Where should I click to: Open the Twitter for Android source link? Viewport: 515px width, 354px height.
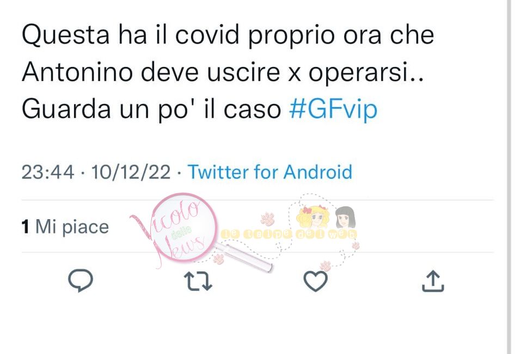pos(269,172)
